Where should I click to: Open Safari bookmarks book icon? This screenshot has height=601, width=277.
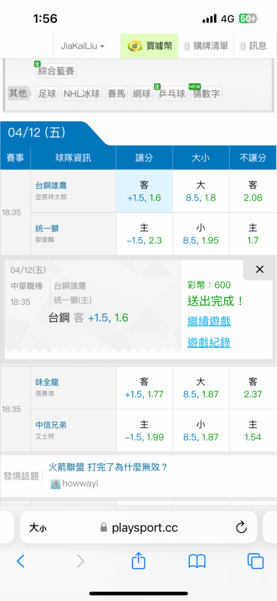coord(197,561)
